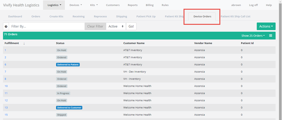The height and width of the screenshot is (120, 282).
Task: Click the Vendor Name column header
Action: coord(203,43)
